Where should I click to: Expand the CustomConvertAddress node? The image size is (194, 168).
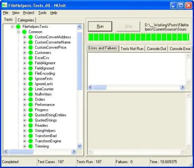click(x=25, y=37)
